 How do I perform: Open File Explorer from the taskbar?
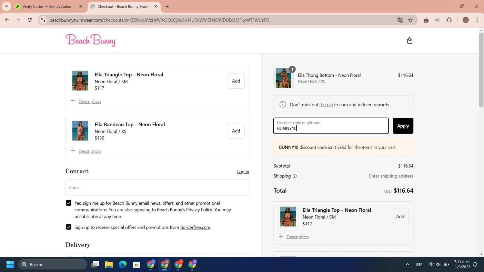click(x=109, y=265)
